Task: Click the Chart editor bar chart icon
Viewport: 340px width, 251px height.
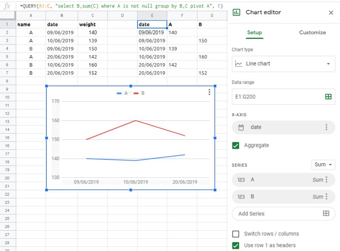Action: click(x=236, y=12)
